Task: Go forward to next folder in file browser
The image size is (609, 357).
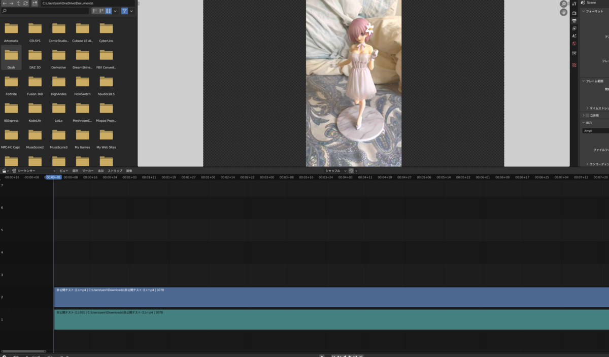Action: [12, 3]
